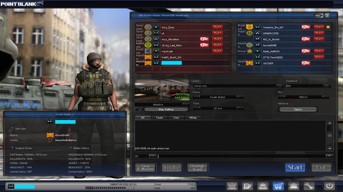Click KukRi_NoeK_SK's orange Assaulter emblem
Screen dimensions: 343x192
pyautogui.click(x=148, y=57)
